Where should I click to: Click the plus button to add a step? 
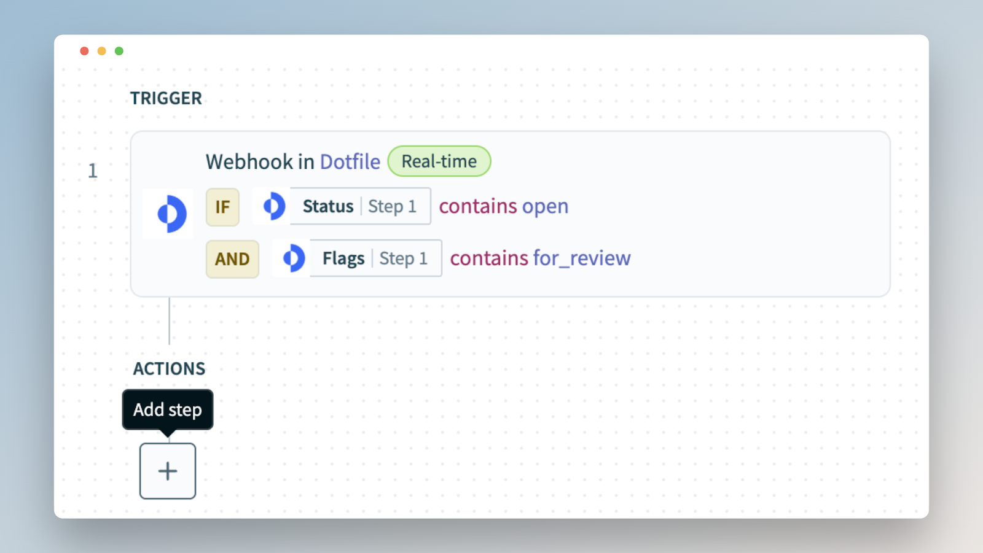point(168,471)
